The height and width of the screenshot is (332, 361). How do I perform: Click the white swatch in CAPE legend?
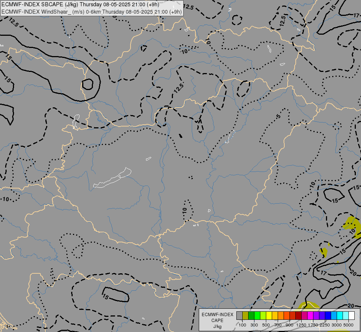coord(352,316)
